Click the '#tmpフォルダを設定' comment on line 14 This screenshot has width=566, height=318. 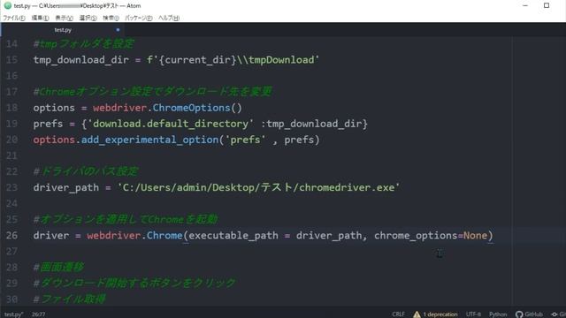84,44
